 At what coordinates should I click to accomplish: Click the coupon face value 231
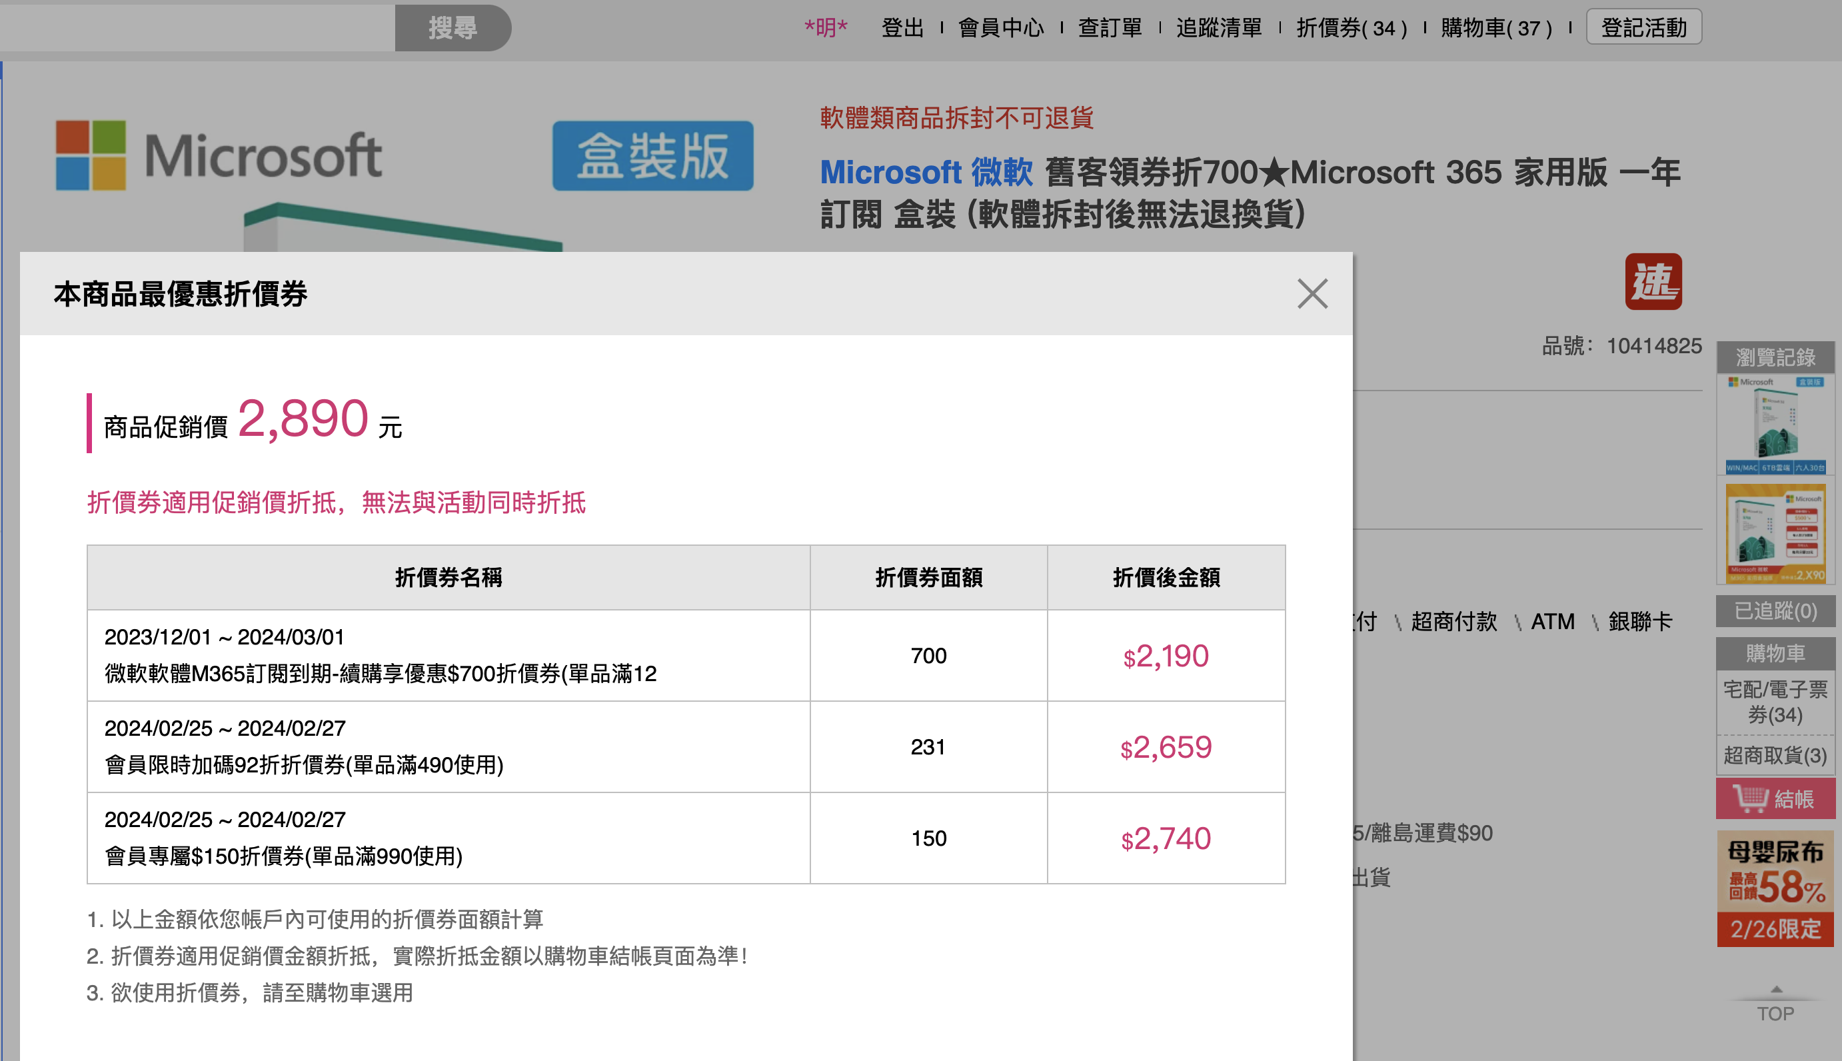click(x=928, y=747)
